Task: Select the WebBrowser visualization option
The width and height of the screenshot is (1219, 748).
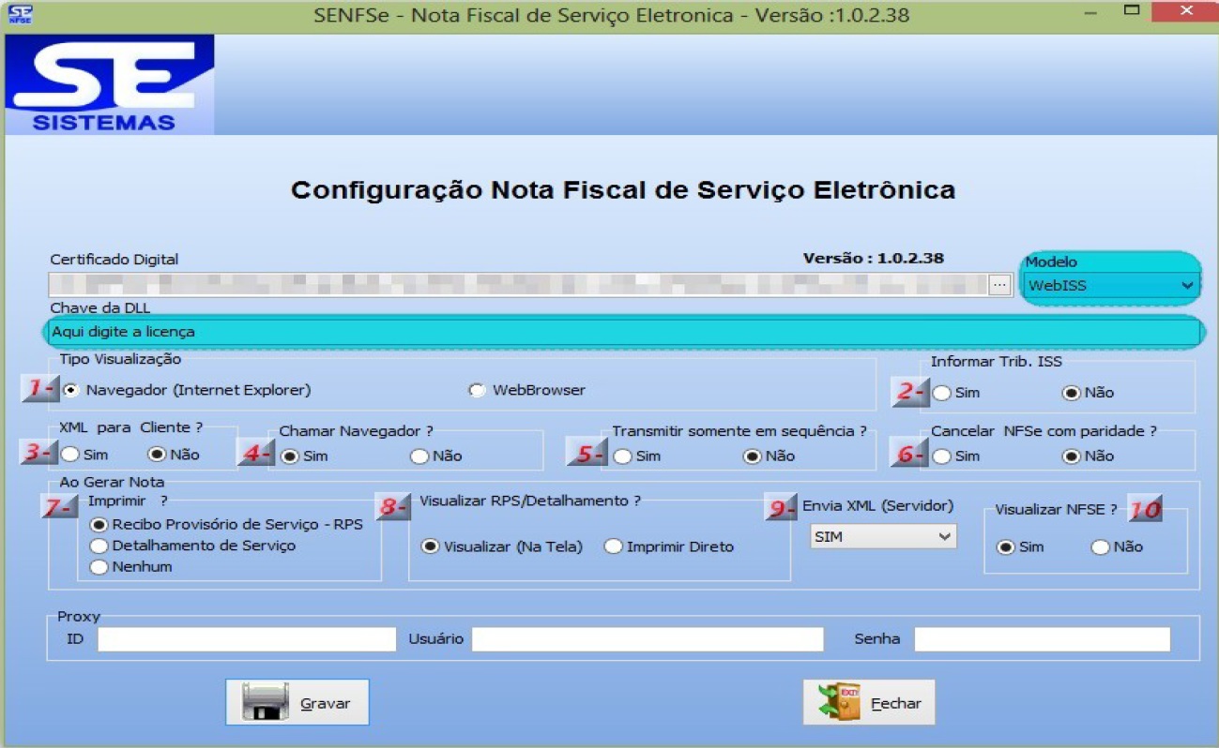Action: [478, 390]
